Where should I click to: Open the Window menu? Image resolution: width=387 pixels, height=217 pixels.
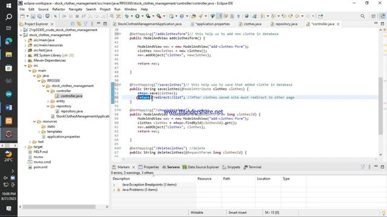(x=131, y=10)
